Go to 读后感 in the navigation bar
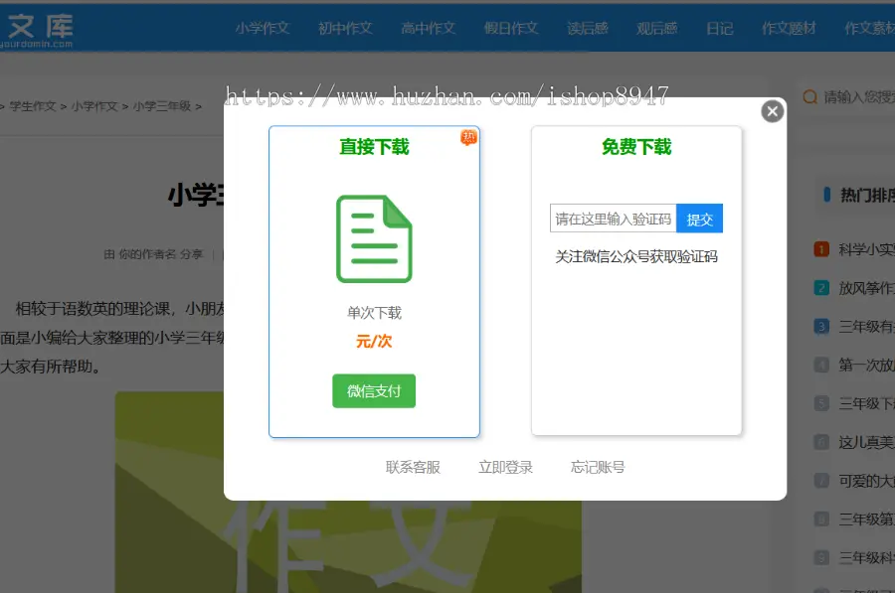Viewport: 895px width, 593px height. [x=588, y=28]
